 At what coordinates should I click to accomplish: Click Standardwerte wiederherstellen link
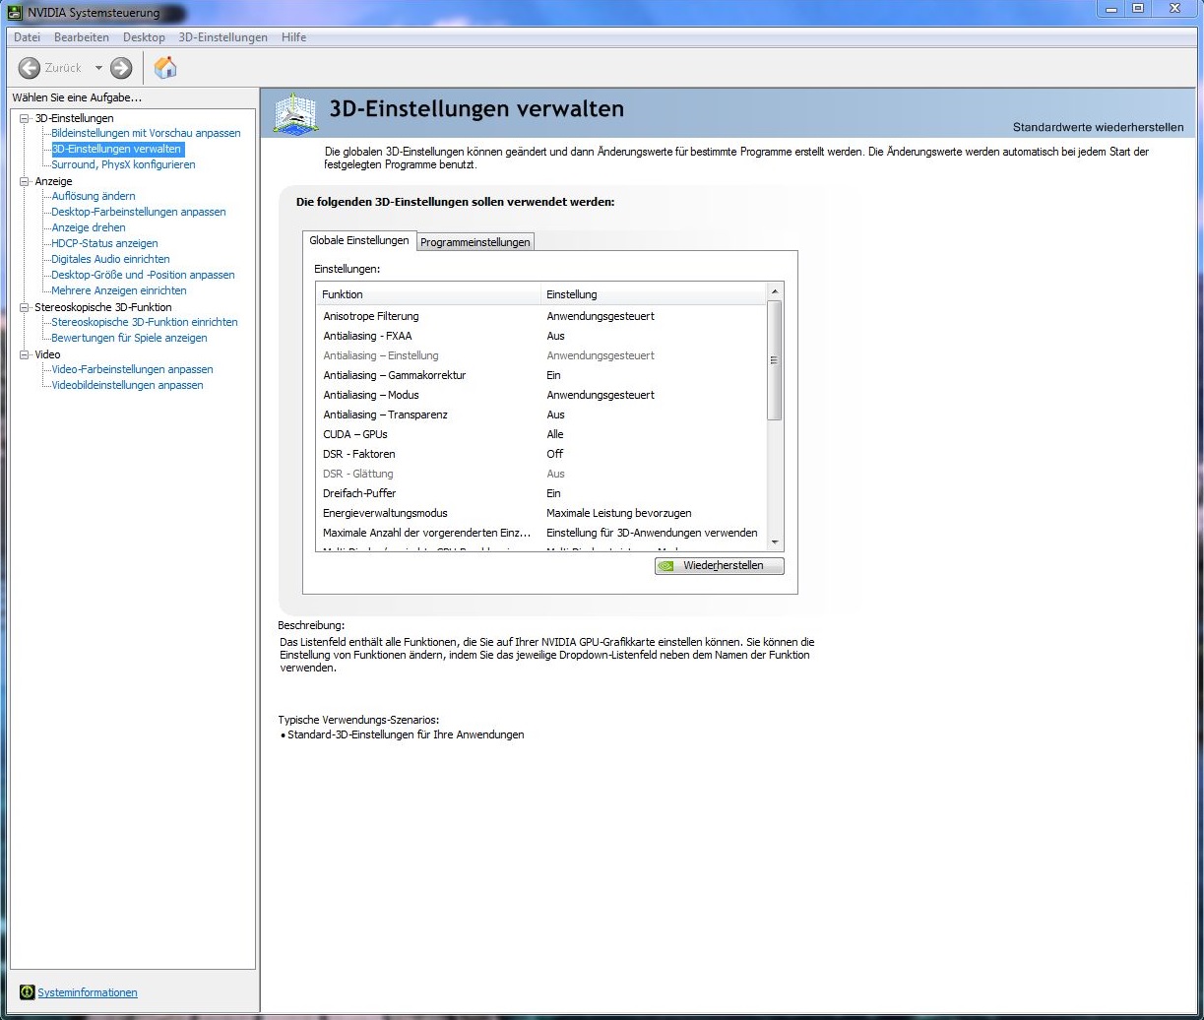pyautogui.click(x=1099, y=127)
